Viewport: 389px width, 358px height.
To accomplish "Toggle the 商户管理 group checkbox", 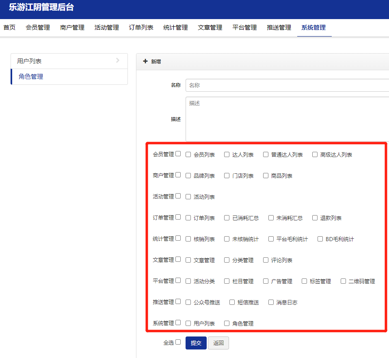I will (178, 175).
